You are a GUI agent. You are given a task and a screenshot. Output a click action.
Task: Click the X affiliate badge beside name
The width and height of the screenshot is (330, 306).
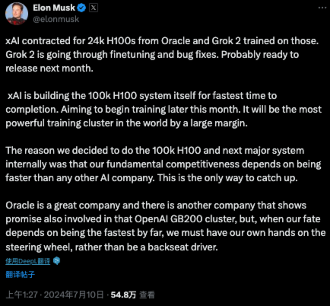point(94,8)
